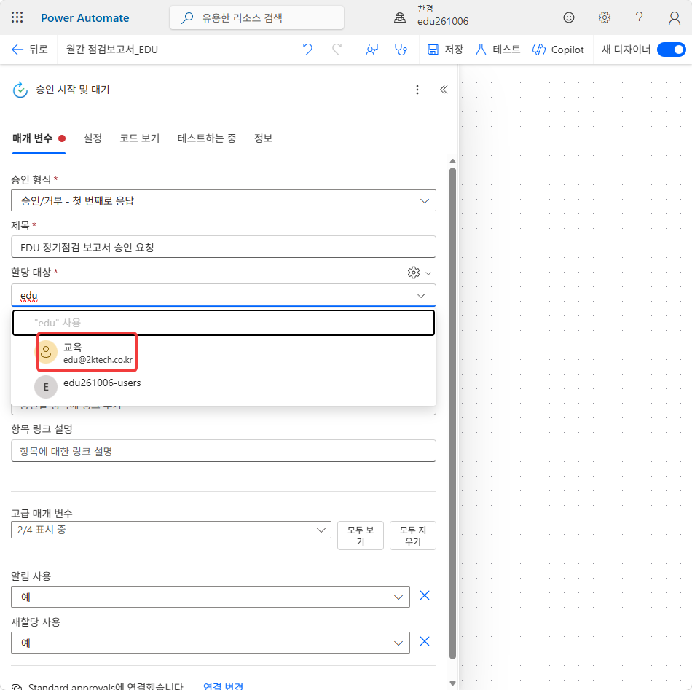Viewport: 692px width, 690px height.
Task: Click the 모두 지우기 button
Action: coord(412,536)
